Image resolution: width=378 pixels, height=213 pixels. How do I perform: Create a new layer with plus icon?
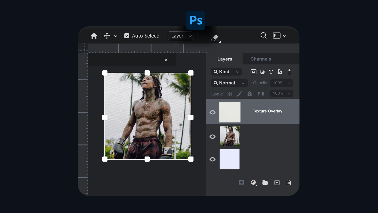277,183
